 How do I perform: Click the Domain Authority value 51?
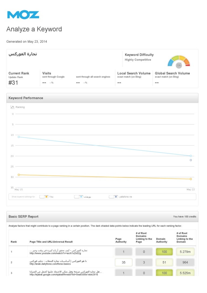(x=164, y=262)
